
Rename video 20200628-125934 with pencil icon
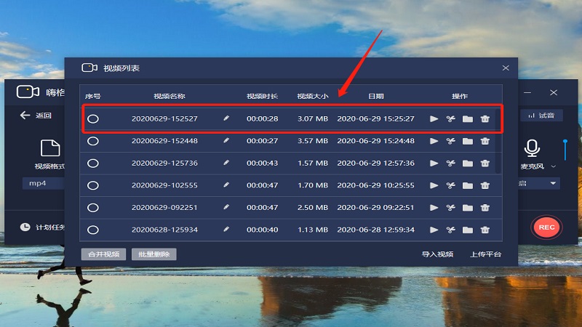click(x=226, y=230)
